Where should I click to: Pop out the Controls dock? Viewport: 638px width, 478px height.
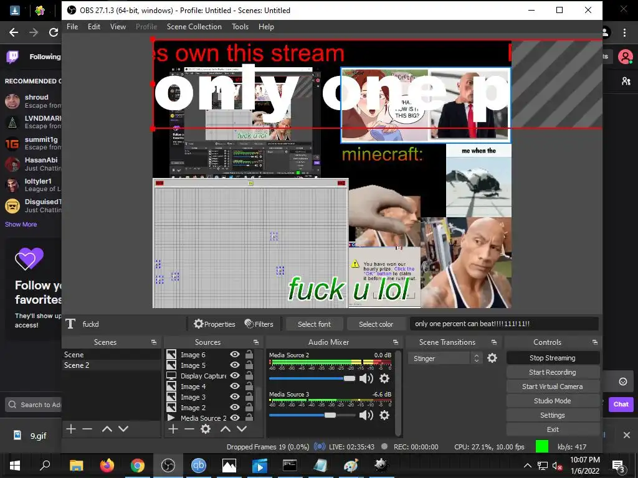pos(595,342)
